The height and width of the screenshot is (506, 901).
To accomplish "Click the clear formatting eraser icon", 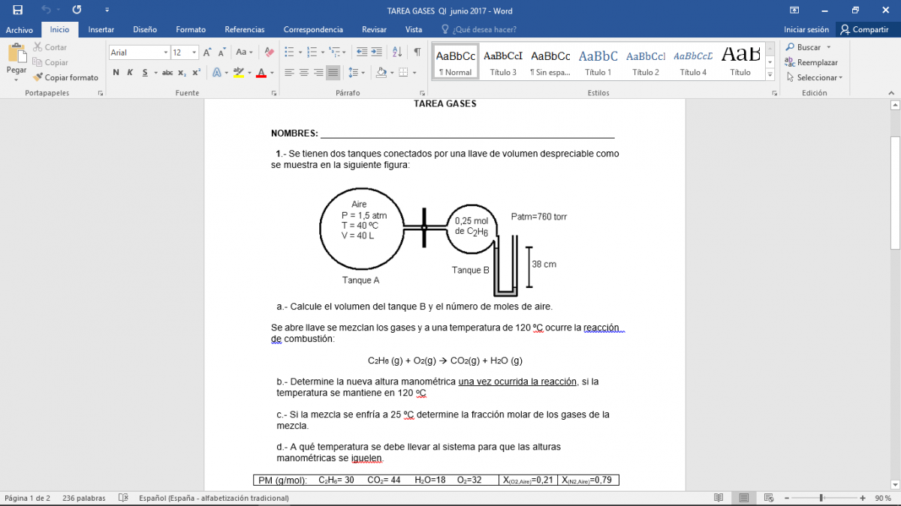I will (268, 52).
